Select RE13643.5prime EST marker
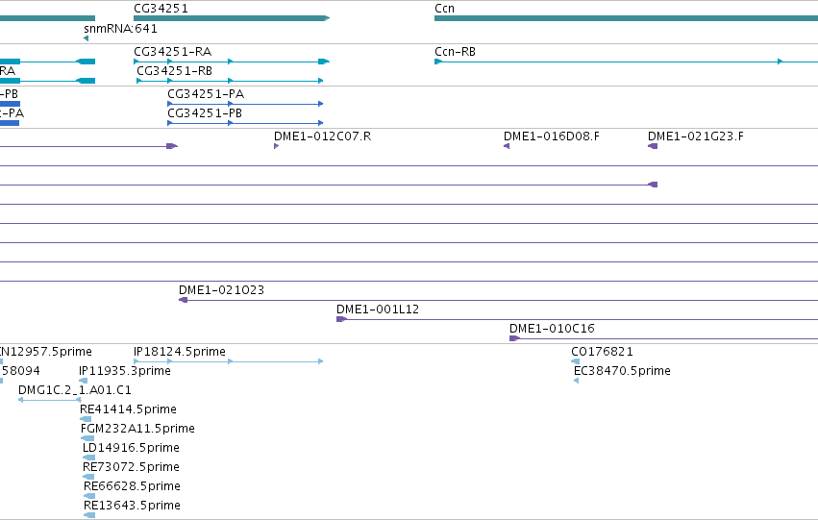This screenshot has height=520, width=818. [x=89, y=515]
